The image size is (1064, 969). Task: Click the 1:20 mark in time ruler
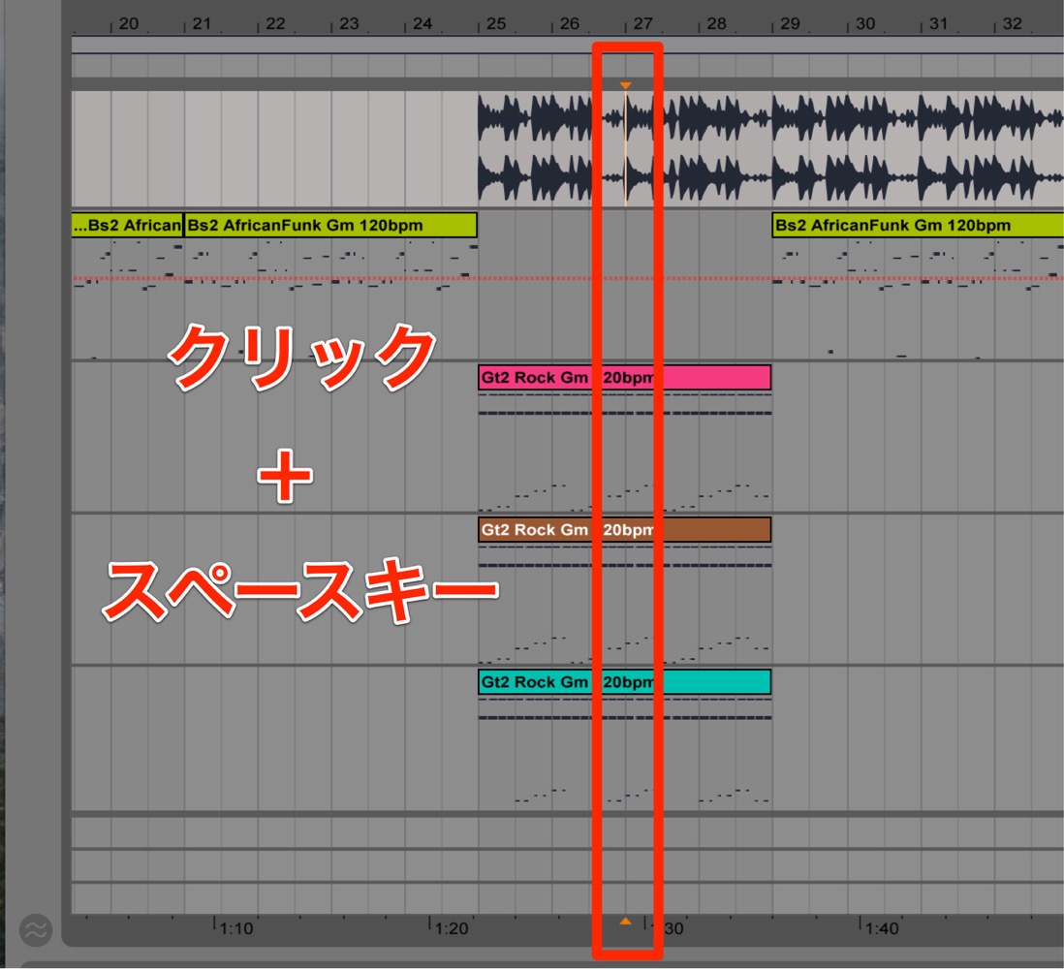[x=452, y=928]
